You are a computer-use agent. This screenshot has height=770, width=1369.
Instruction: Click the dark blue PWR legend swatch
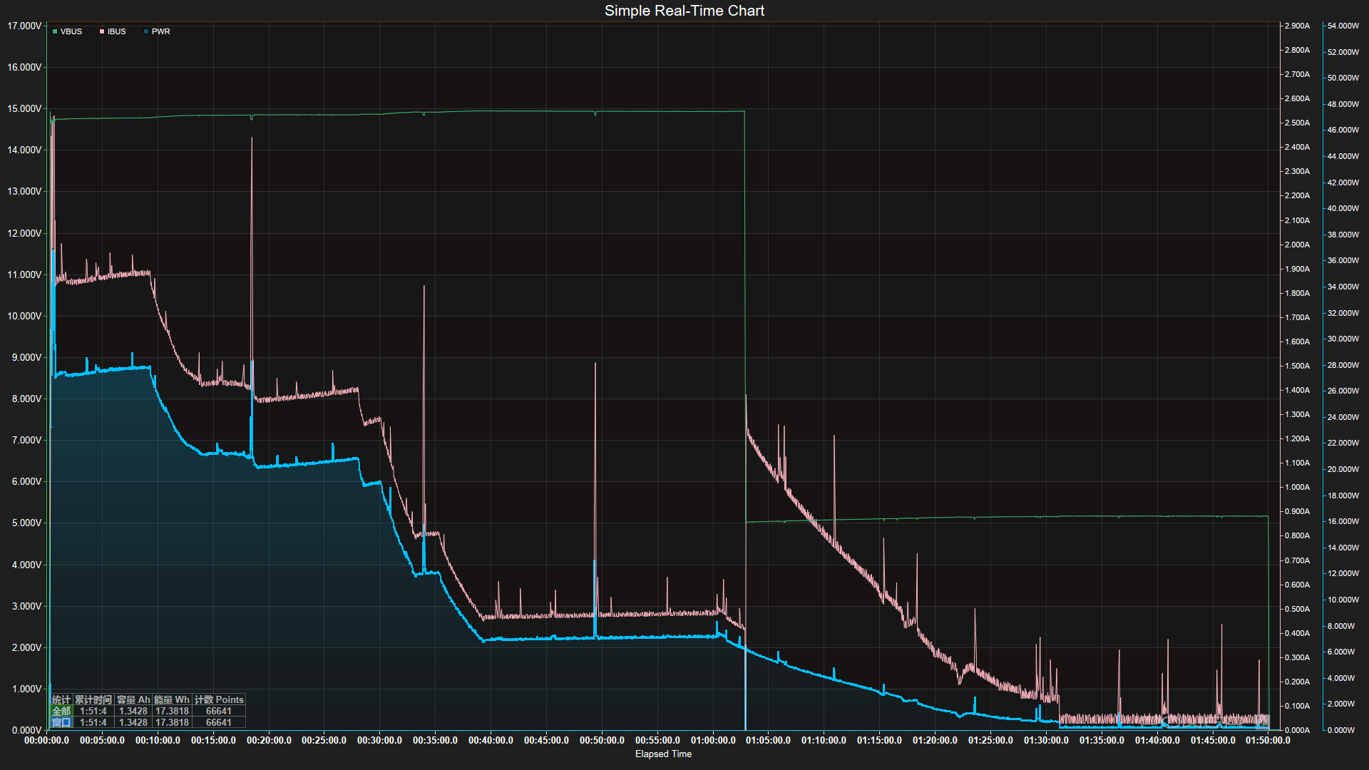(146, 32)
